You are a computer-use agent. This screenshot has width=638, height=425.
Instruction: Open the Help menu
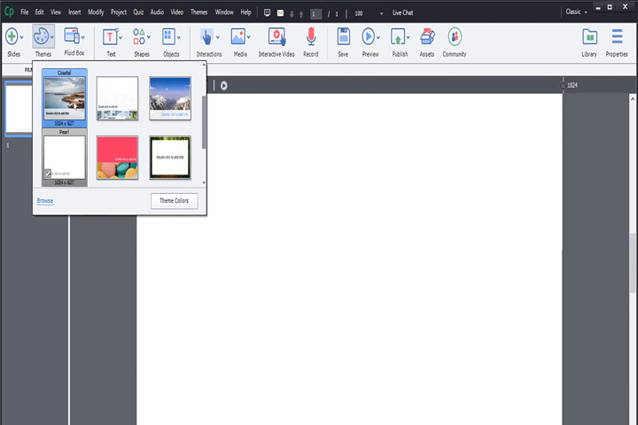click(245, 12)
